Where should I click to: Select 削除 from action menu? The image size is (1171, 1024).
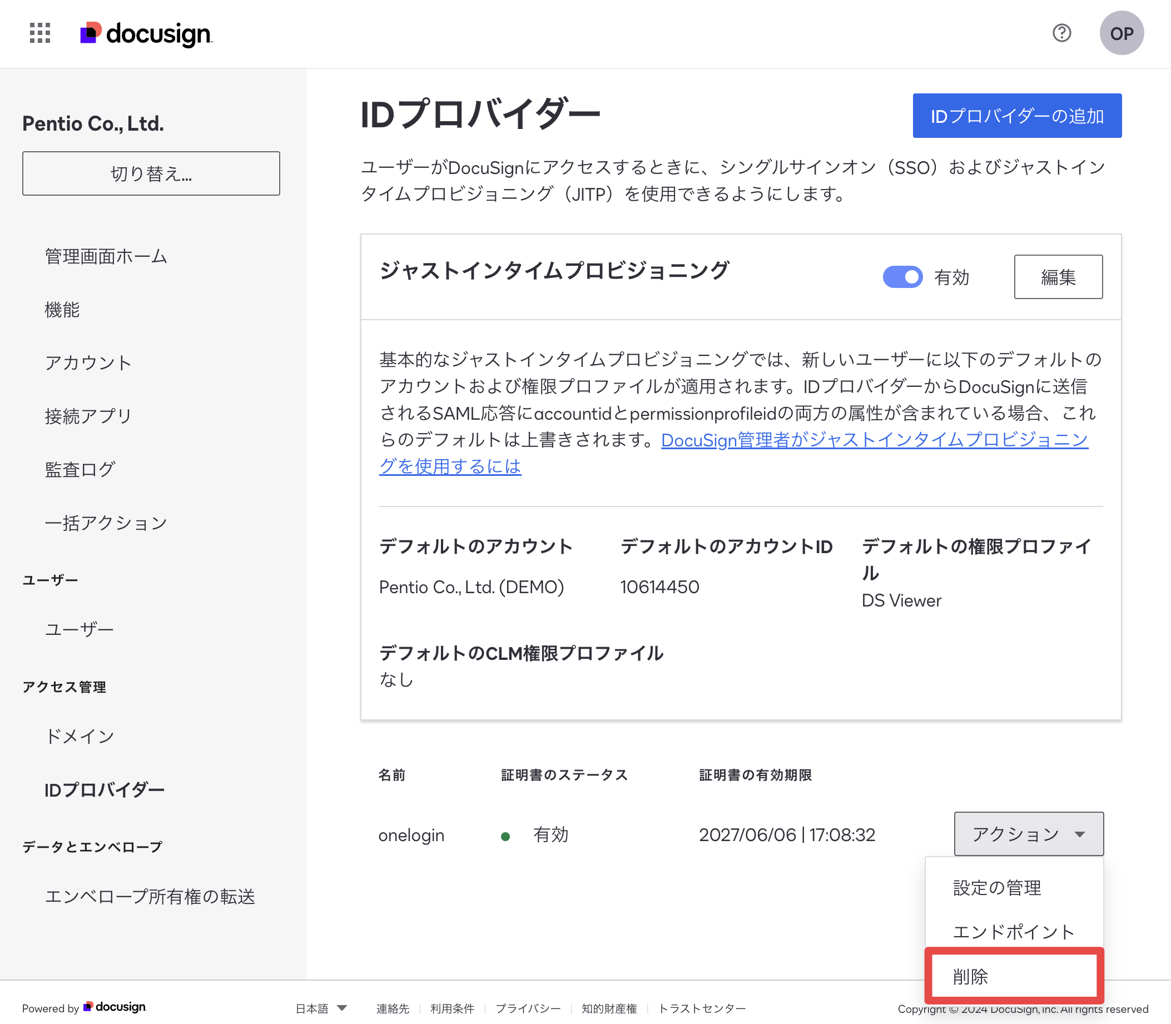1014,976
